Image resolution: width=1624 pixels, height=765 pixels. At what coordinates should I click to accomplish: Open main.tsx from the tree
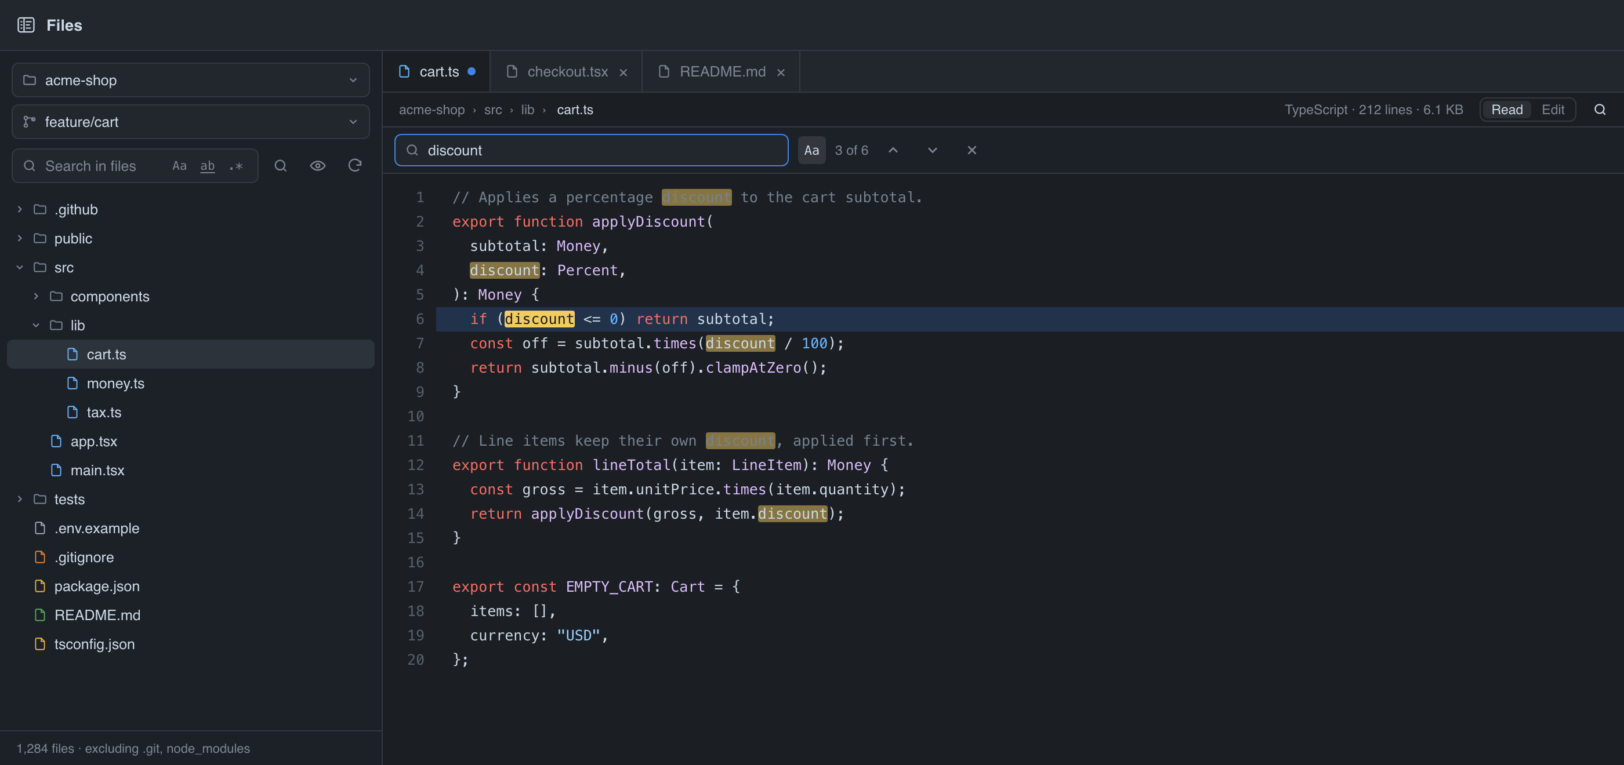point(190,470)
